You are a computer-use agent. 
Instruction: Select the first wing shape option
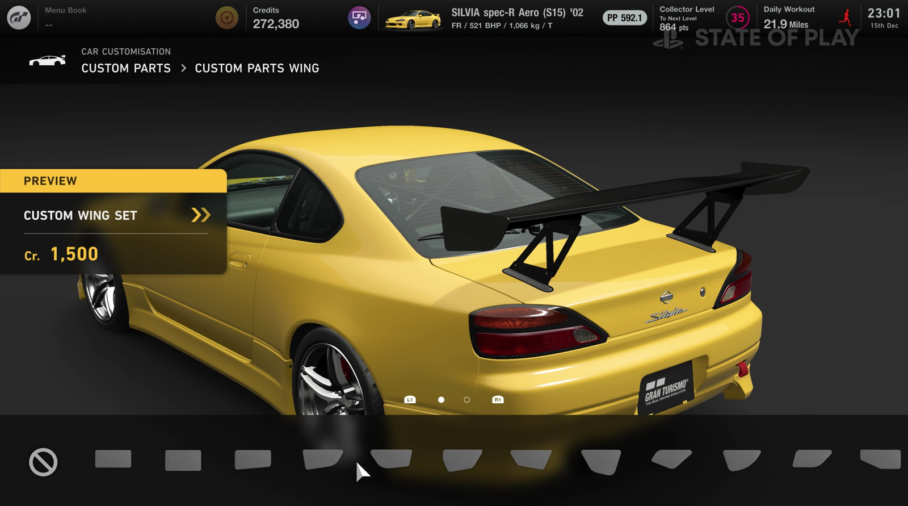coord(113,459)
